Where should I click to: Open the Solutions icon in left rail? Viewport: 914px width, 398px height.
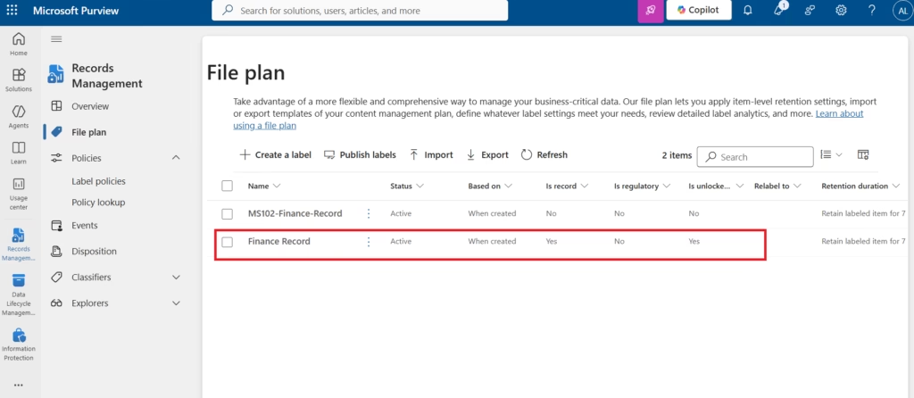tap(19, 79)
